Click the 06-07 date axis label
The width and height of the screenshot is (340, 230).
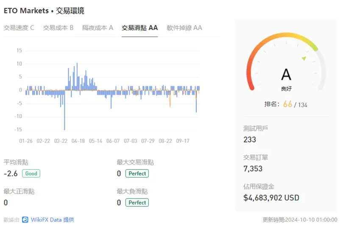[113, 141]
